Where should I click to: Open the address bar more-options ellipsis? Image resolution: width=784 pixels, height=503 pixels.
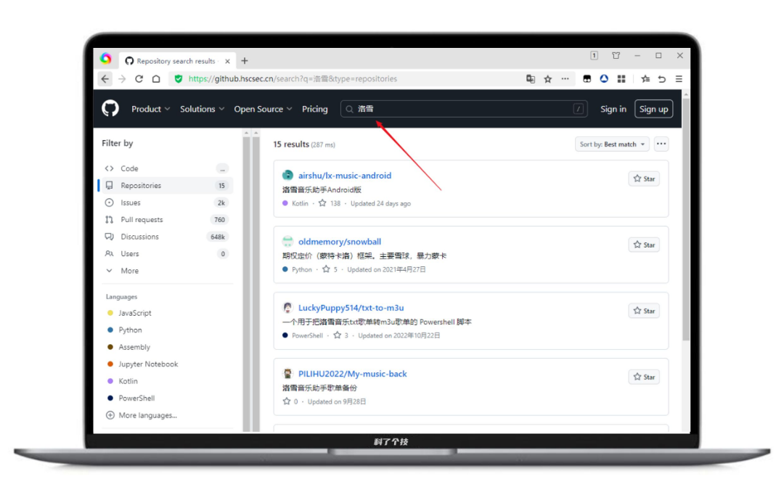(565, 79)
